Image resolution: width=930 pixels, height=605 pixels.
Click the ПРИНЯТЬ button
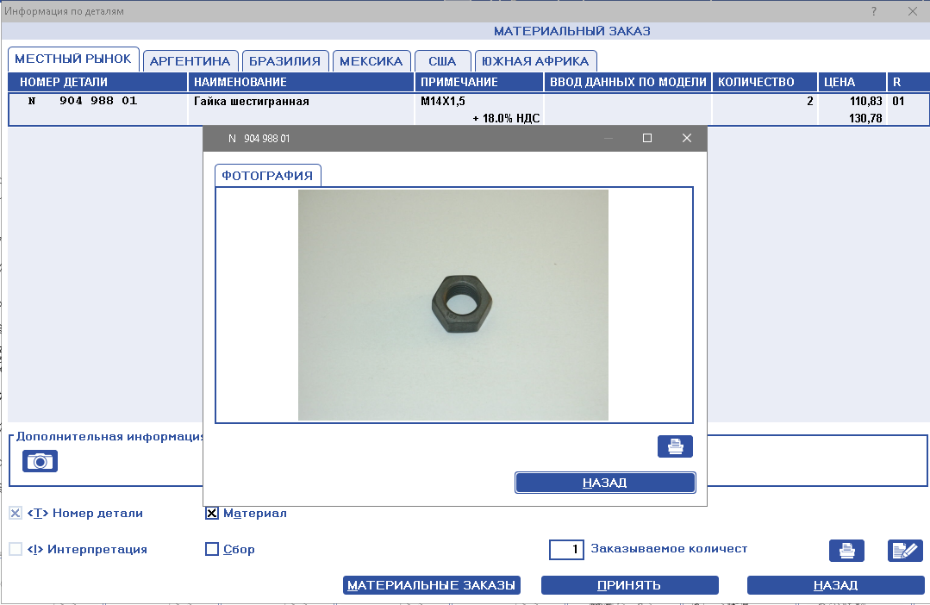click(x=629, y=586)
